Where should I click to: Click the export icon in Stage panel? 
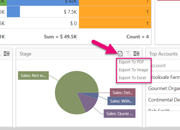(120, 54)
